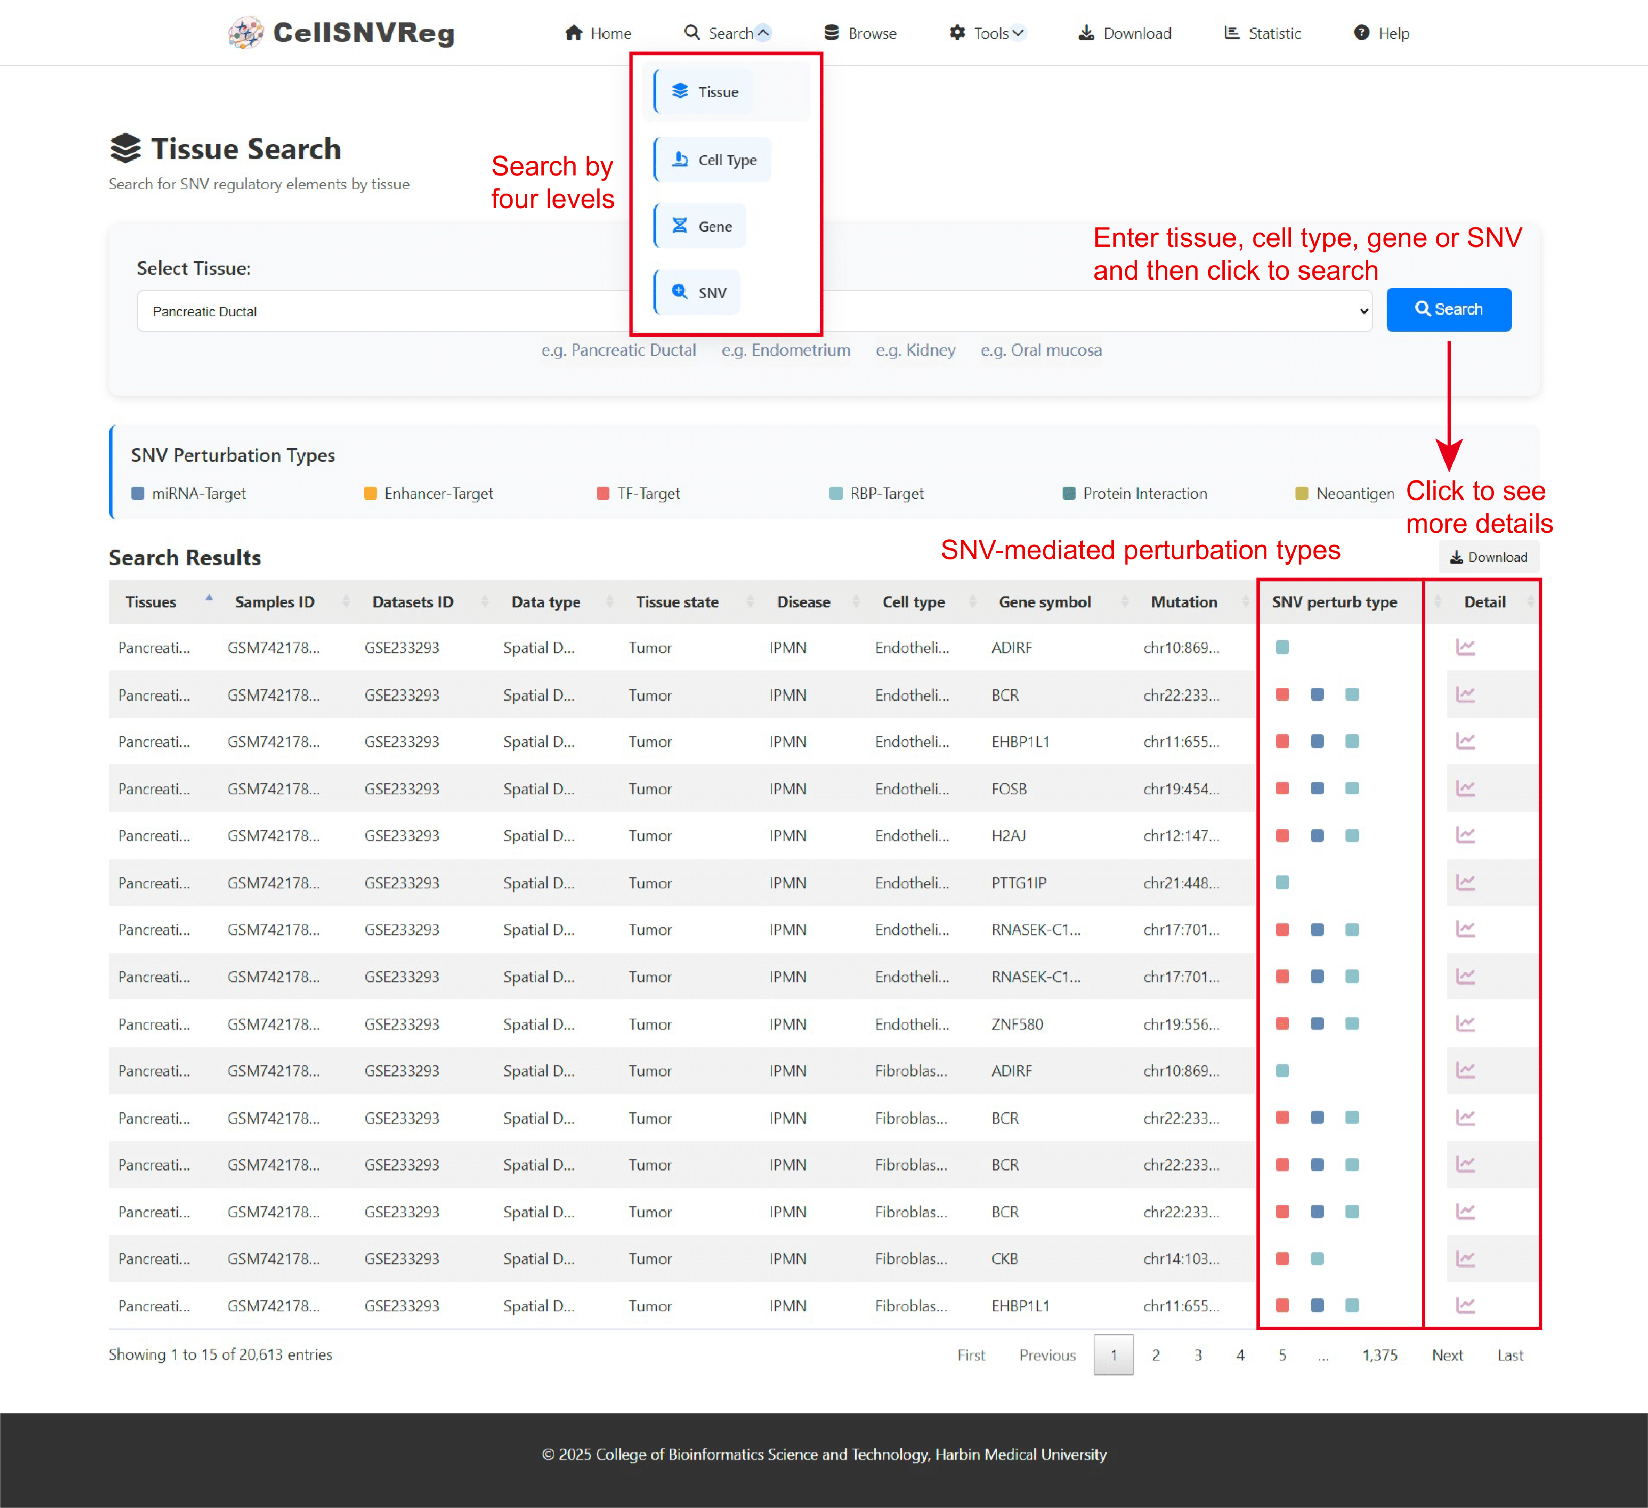Image resolution: width=1648 pixels, height=1508 pixels.
Task: Click the CellSNVReg logo icon
Action: tap(246, 33)
